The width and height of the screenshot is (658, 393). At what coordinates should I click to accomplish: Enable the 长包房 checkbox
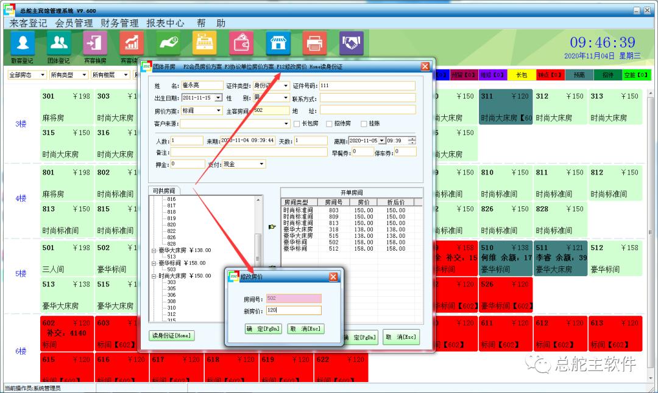tap(297, 123)
